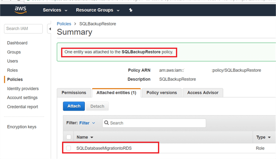Image resolution: width=276 pixels, height=159 pixels.
Task: Click the SQLBackupRestore description value
Action: pos(177,79)
